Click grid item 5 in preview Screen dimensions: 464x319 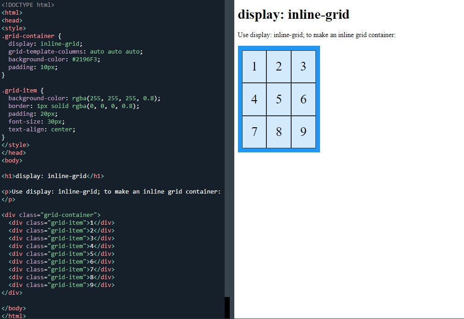[x=279, y=99]
